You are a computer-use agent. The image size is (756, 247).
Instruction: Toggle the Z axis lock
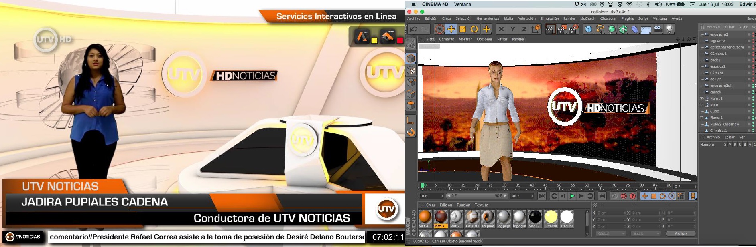click(524, 29)
